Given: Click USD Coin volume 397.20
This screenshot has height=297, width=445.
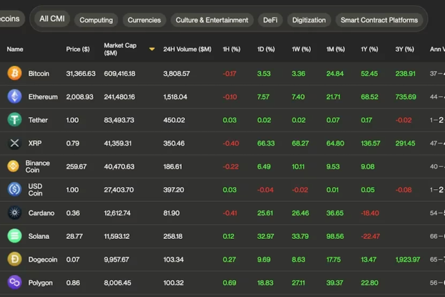Looking at the screenshot, I should coord(174,190).
